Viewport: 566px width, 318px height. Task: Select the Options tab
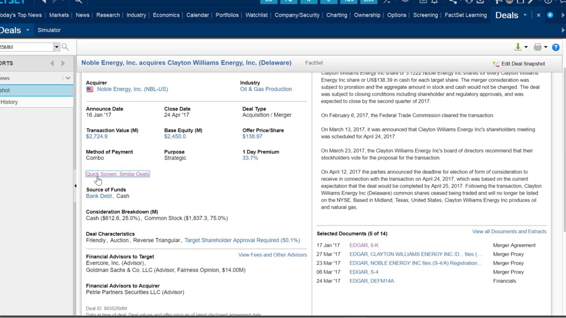pos(397,15)
